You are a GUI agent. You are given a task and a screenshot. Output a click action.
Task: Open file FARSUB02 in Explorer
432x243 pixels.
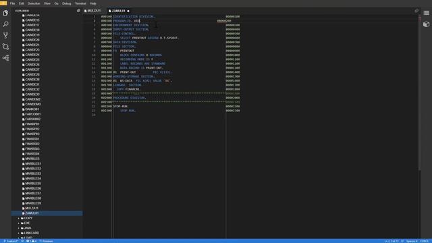(33, 119)
